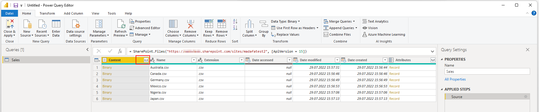Switch to the Add Column tab
The height and width of the screenshot is (112, 539).
[73, 13]
